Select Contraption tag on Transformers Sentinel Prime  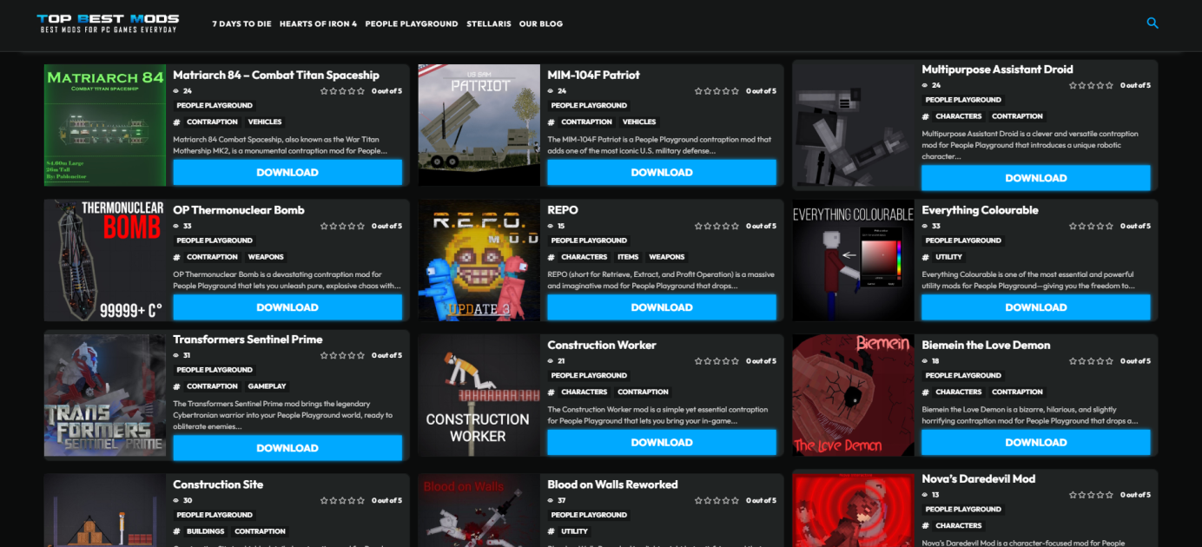point(212,387)
